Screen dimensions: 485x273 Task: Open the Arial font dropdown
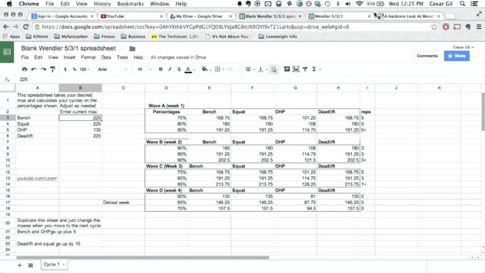[112, 70]
